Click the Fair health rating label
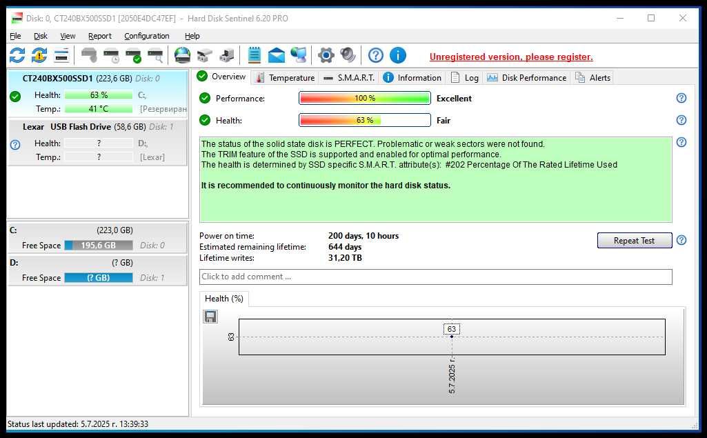Screen dimensions: 707x438 pyautogui.click(x=444, y=121)
